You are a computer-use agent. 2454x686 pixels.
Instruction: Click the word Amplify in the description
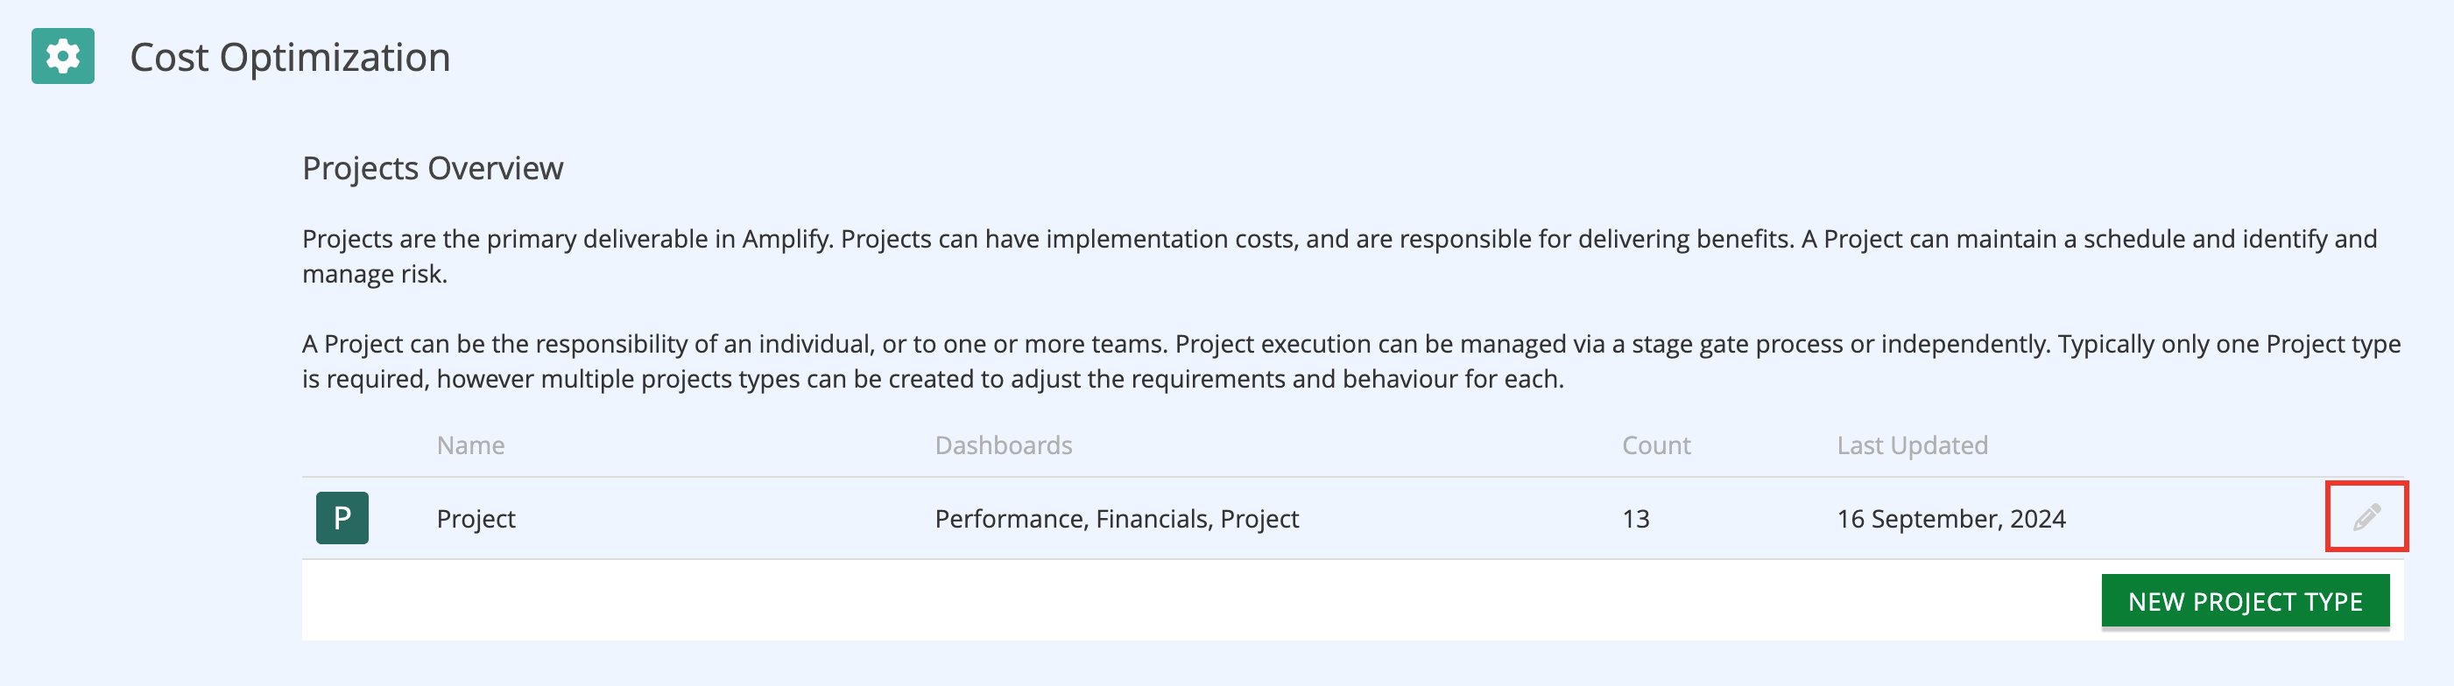pyautogui.click(x=785, y=239)
